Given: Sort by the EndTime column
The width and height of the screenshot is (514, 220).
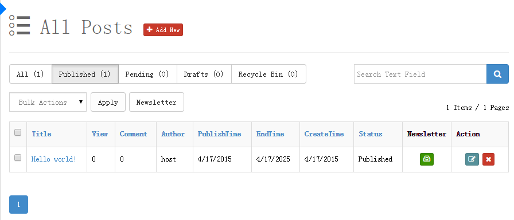Looking at the screenshot, I should point(270,134).
